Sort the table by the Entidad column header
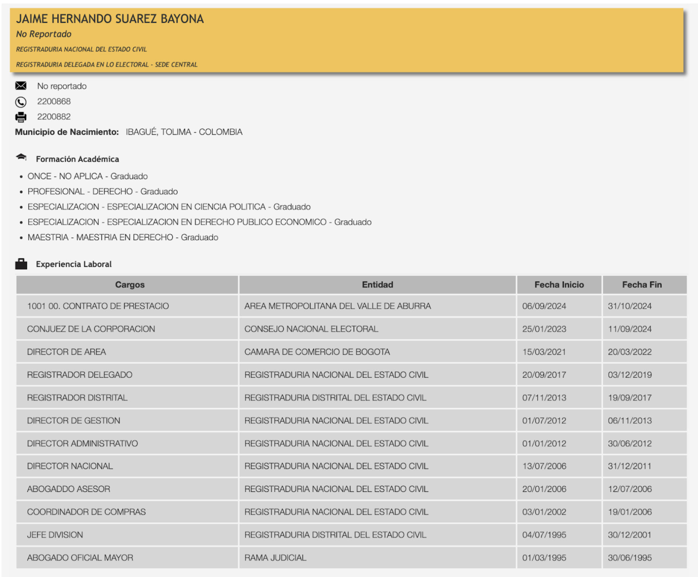 [x=377, y=285]
